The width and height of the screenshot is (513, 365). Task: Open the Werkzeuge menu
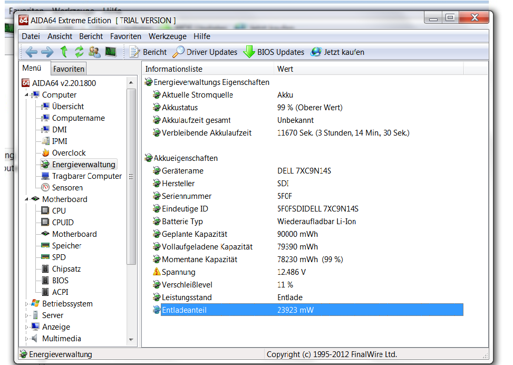point(168,36)
